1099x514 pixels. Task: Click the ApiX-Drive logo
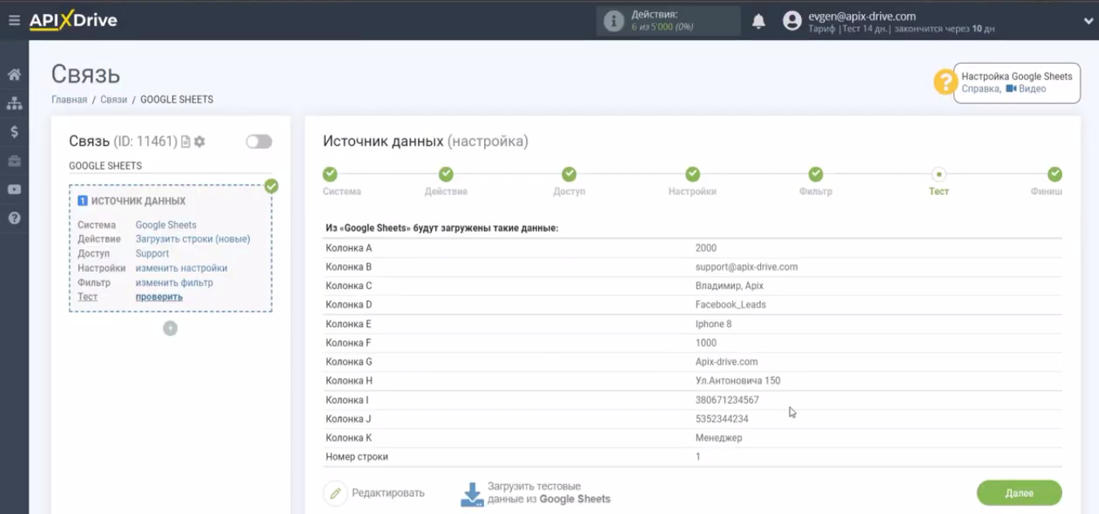click(x=73, y=20)
